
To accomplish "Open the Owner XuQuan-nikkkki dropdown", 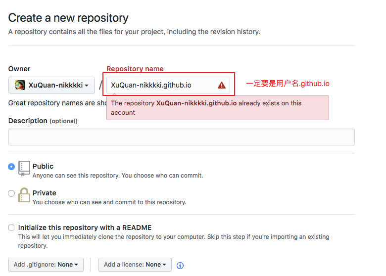I will 51,85.
